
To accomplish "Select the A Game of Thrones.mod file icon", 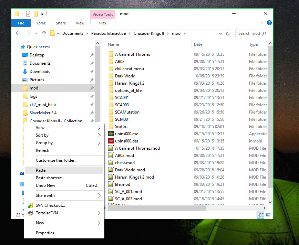I will 111,148.
